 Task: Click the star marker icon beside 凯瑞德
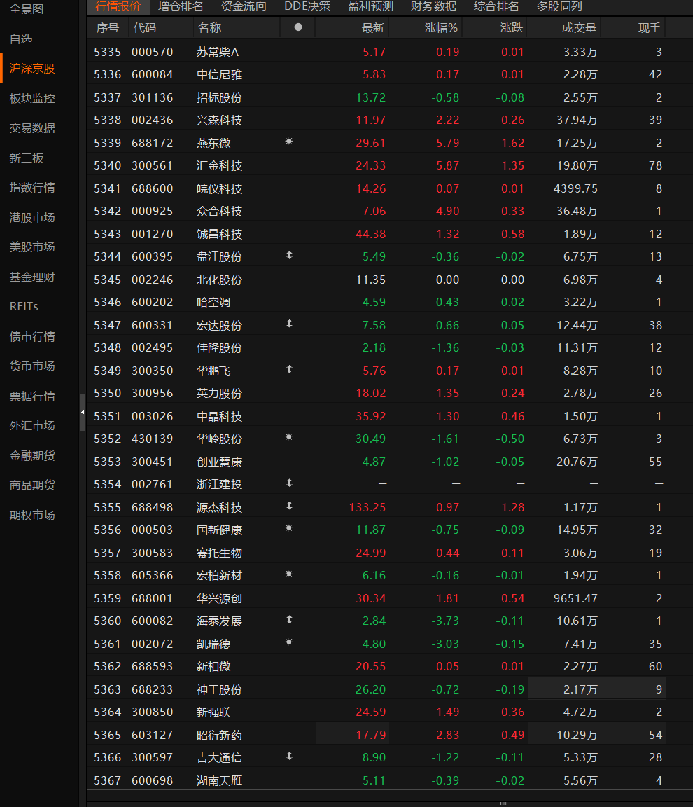coord(289,642)
